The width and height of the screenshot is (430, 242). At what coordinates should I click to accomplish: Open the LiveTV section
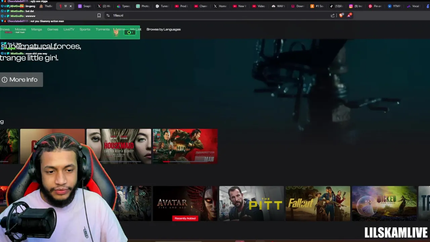click(x=69, y=29)
